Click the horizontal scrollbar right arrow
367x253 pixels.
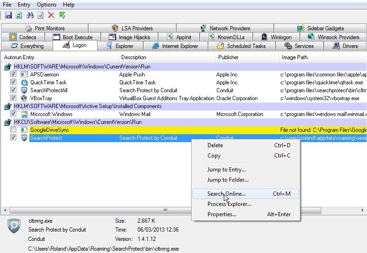click(x=362, y=210)
